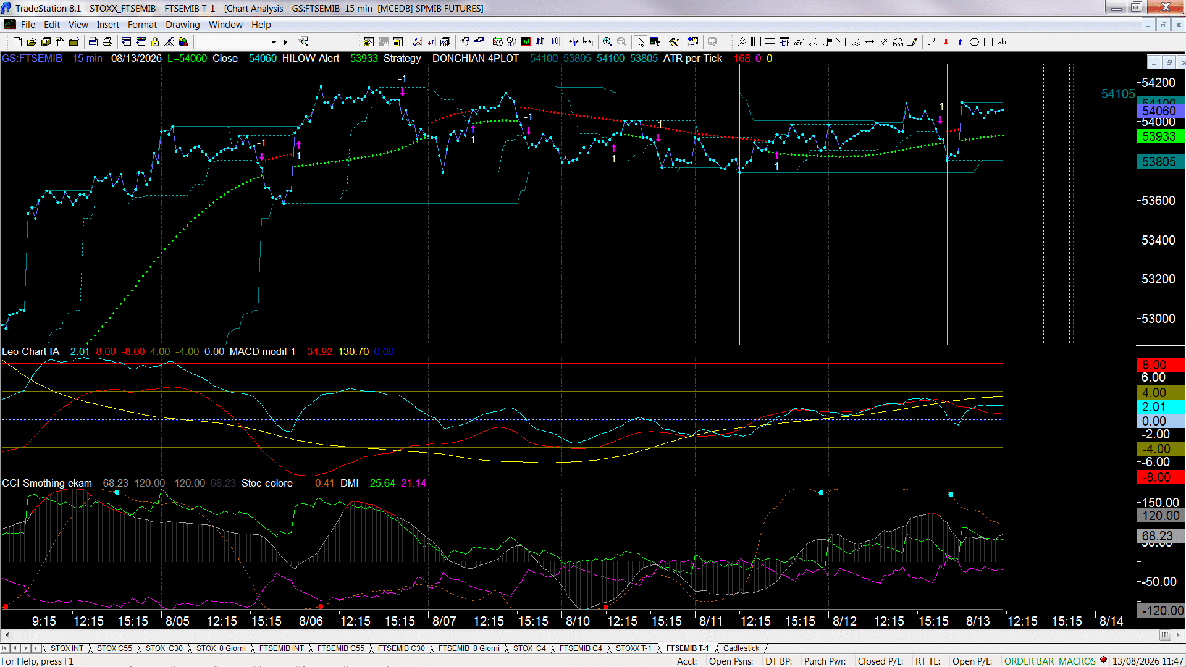The height and width of the screenshot is (667, 1186).
Task: Click the go arrow beside command line
Action: pyautogui.click(x=285, y=42)
